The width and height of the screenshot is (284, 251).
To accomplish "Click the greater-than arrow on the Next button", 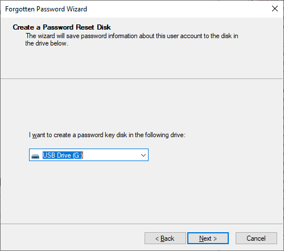I will (215, 238).
